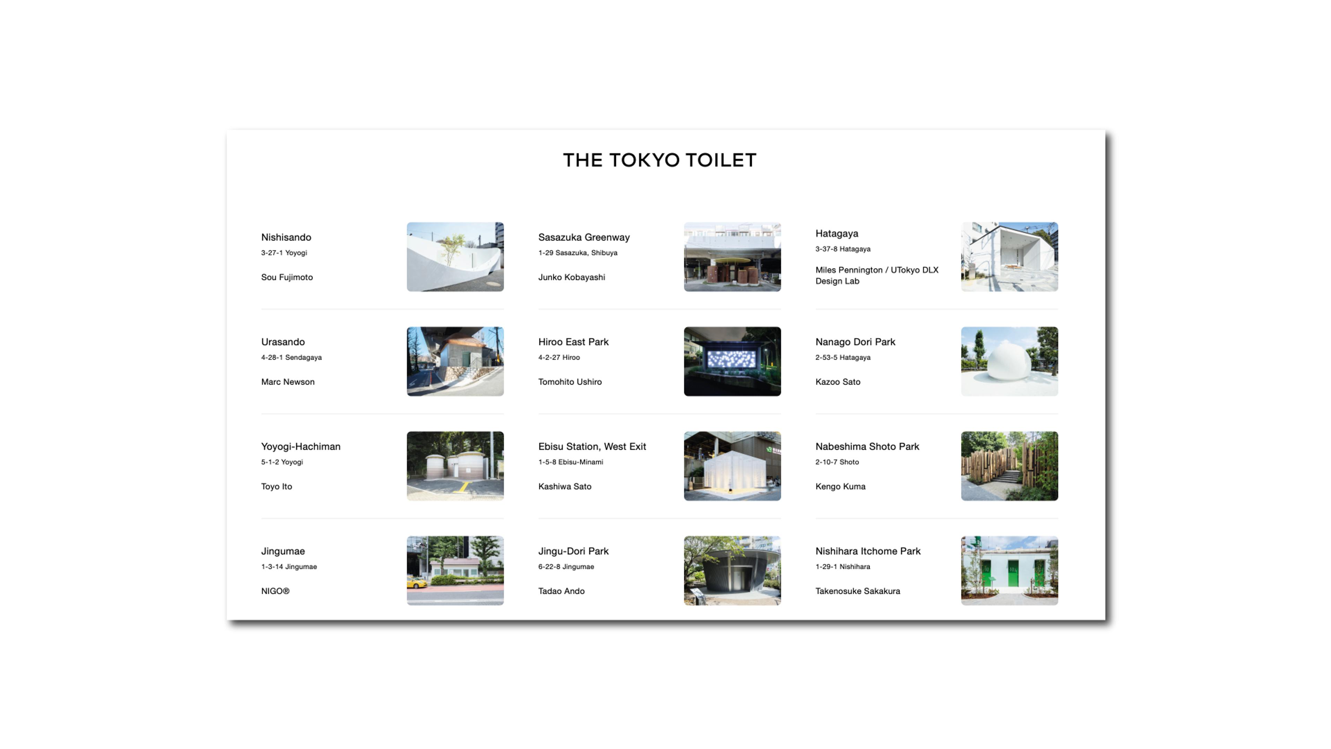
Task: Click the address 1-5-8 Ebisu-Minami
Action: 571,462
